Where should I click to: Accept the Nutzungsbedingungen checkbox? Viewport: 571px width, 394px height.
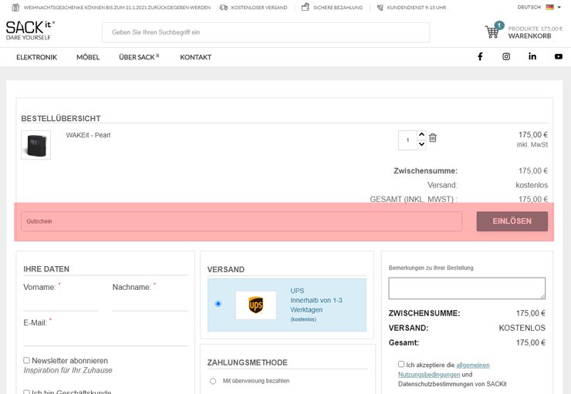click(401, 364)
